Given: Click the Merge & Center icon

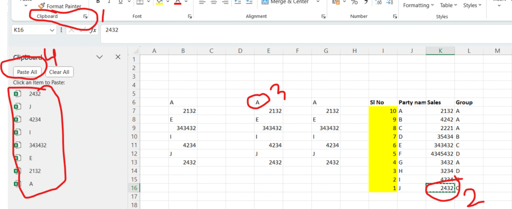Looking at the screenshot, I should tap(263, 2).
